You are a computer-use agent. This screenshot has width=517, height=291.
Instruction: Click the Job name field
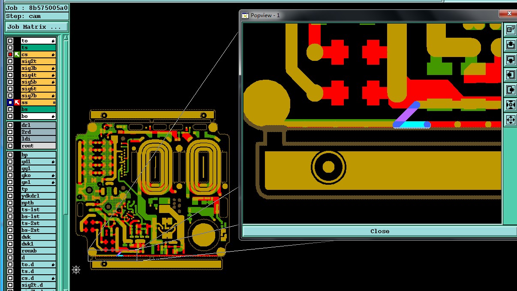[37, 8]
